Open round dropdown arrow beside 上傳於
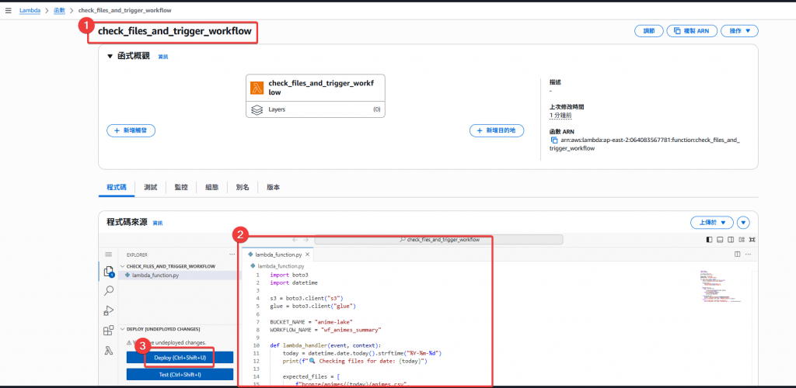Screen dimensions: 796x388 tap(744, 223)
